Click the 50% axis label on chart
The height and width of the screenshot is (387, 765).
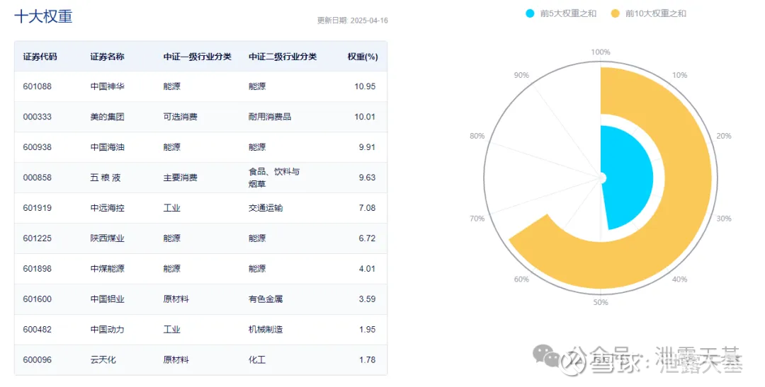[601, 302]
